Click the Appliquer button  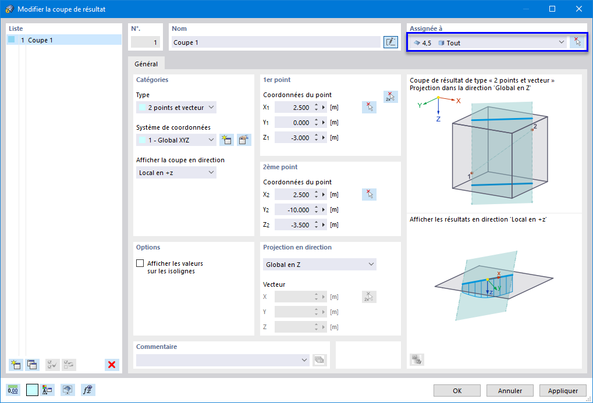tap(563, 391)
